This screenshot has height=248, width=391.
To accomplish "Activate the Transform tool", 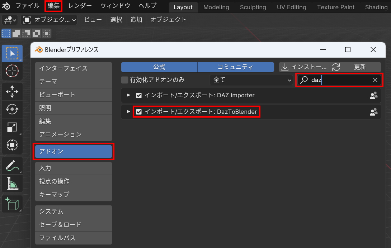I will (12, 145).
